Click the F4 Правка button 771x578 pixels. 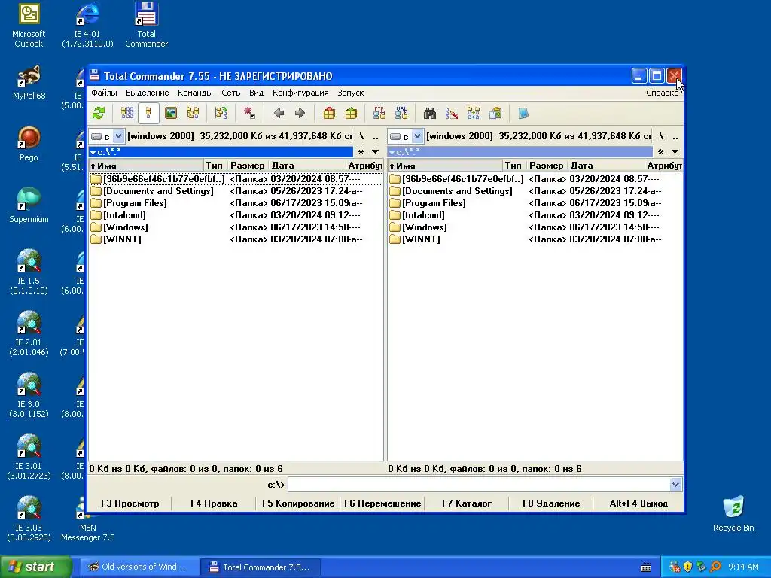click(214, 503)
